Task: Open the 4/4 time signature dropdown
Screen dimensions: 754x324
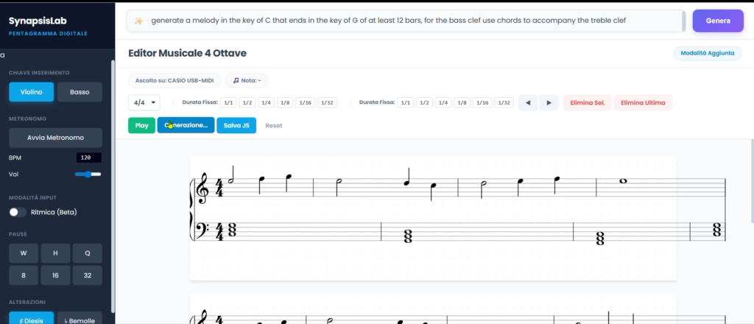Action: click(144, 103)
